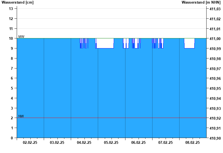Select the 04.02.25 date on the time axis
Screen dimensions: 223x153
[x=84, y=143]
